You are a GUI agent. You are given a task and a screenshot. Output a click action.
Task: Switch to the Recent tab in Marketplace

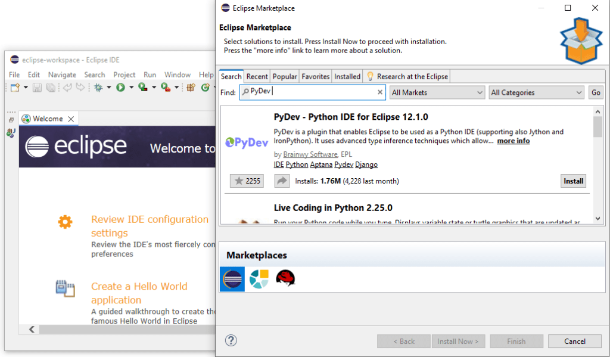coord(257,77)
